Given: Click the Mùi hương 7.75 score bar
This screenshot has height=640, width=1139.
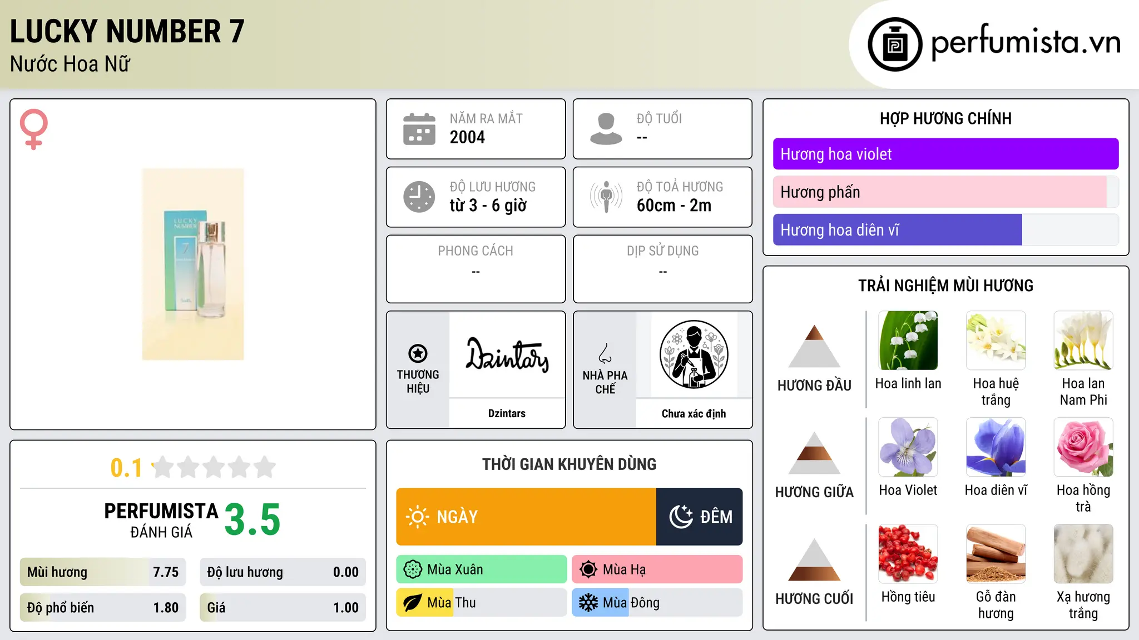Looking at the screenshot, I should click(x=103, y=572).
